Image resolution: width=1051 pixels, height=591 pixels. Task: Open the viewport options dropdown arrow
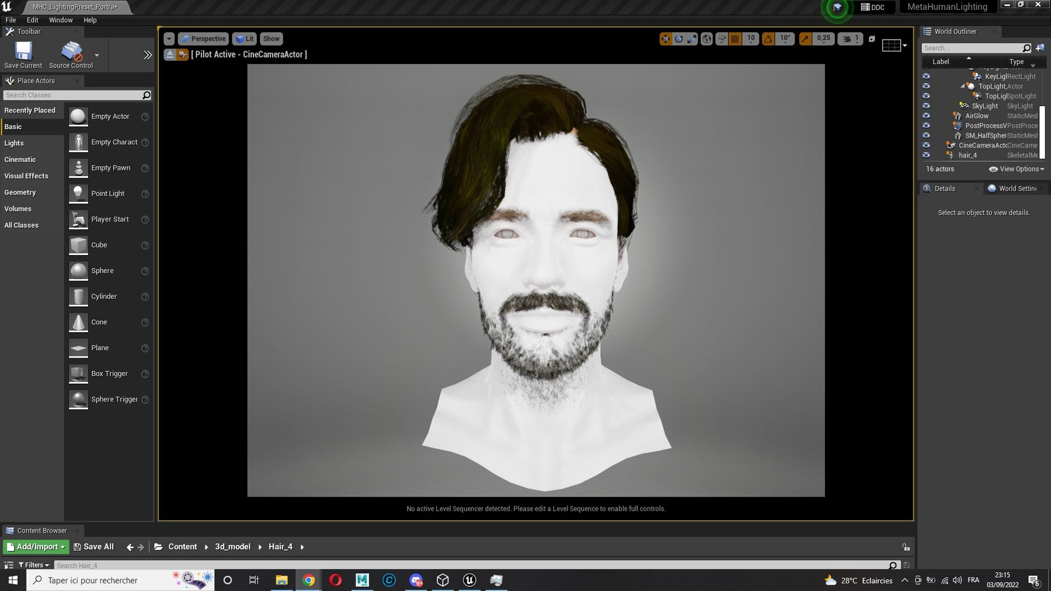coord(169,39)
